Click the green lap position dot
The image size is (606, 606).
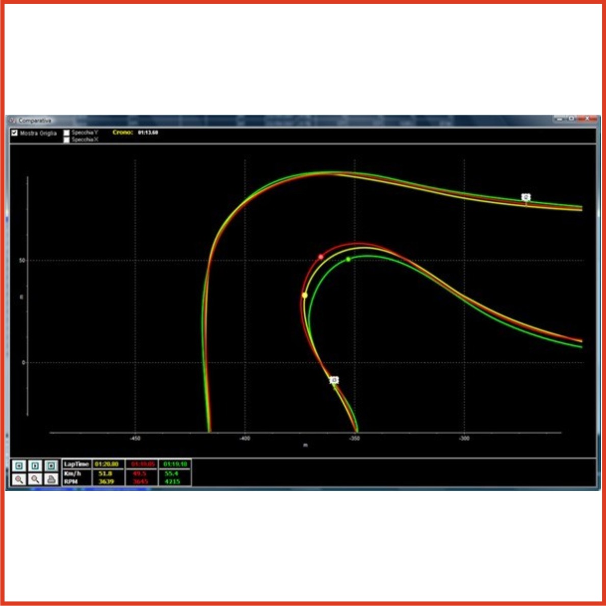coord(349,259)
